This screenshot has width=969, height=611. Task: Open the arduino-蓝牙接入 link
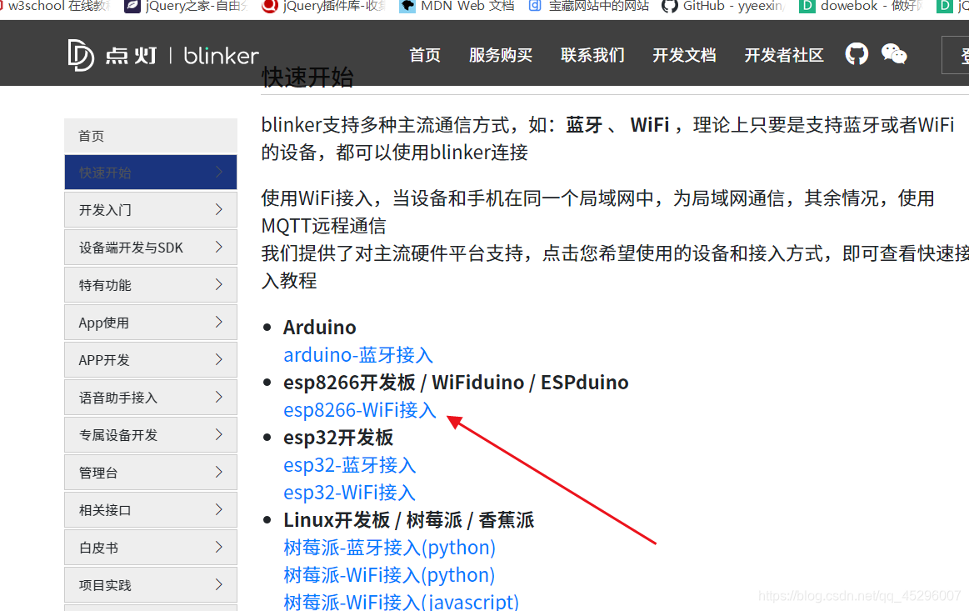pos(357,355)
